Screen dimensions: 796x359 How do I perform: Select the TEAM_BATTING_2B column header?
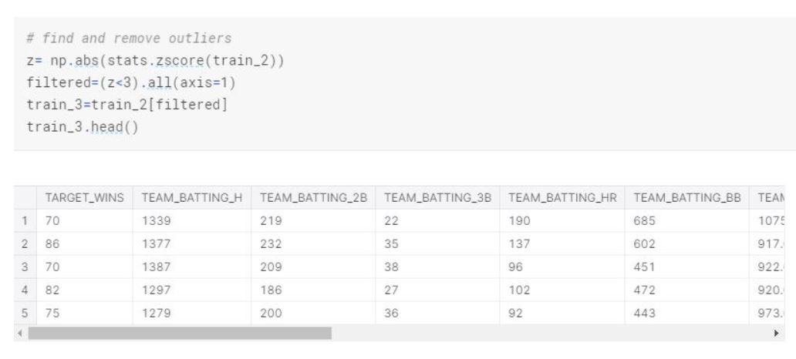313,198
